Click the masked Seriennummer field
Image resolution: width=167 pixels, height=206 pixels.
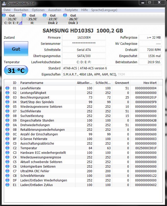coord(84,44)
